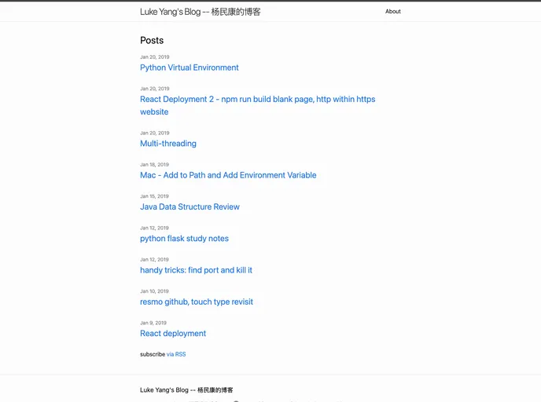
Task: Click the footer blog name text
Action: 186,390
